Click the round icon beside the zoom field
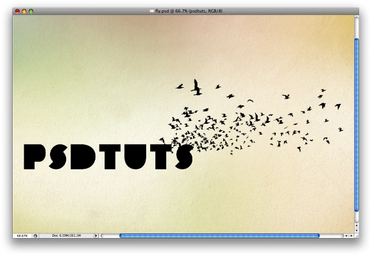 35,235
